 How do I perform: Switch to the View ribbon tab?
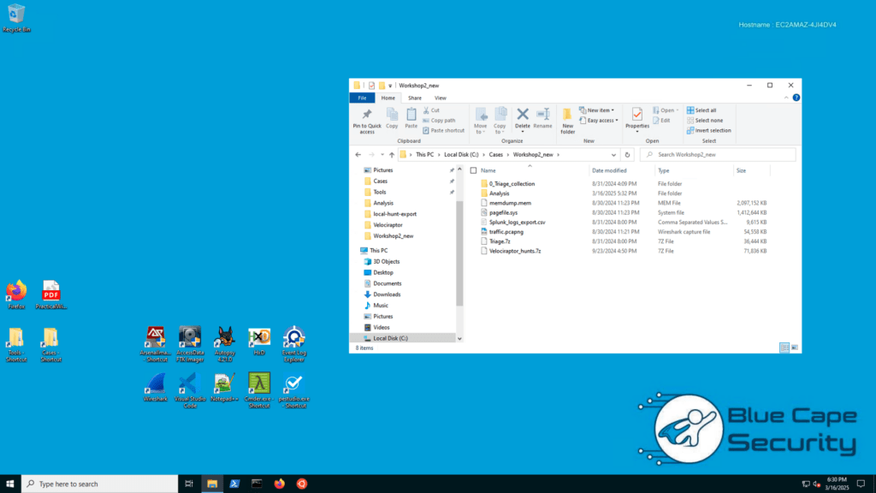pyautogui.click(x=441, y=98)
